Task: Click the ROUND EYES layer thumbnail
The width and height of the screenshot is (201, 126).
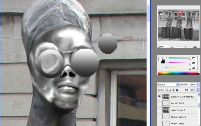Action: pos(166,103)
